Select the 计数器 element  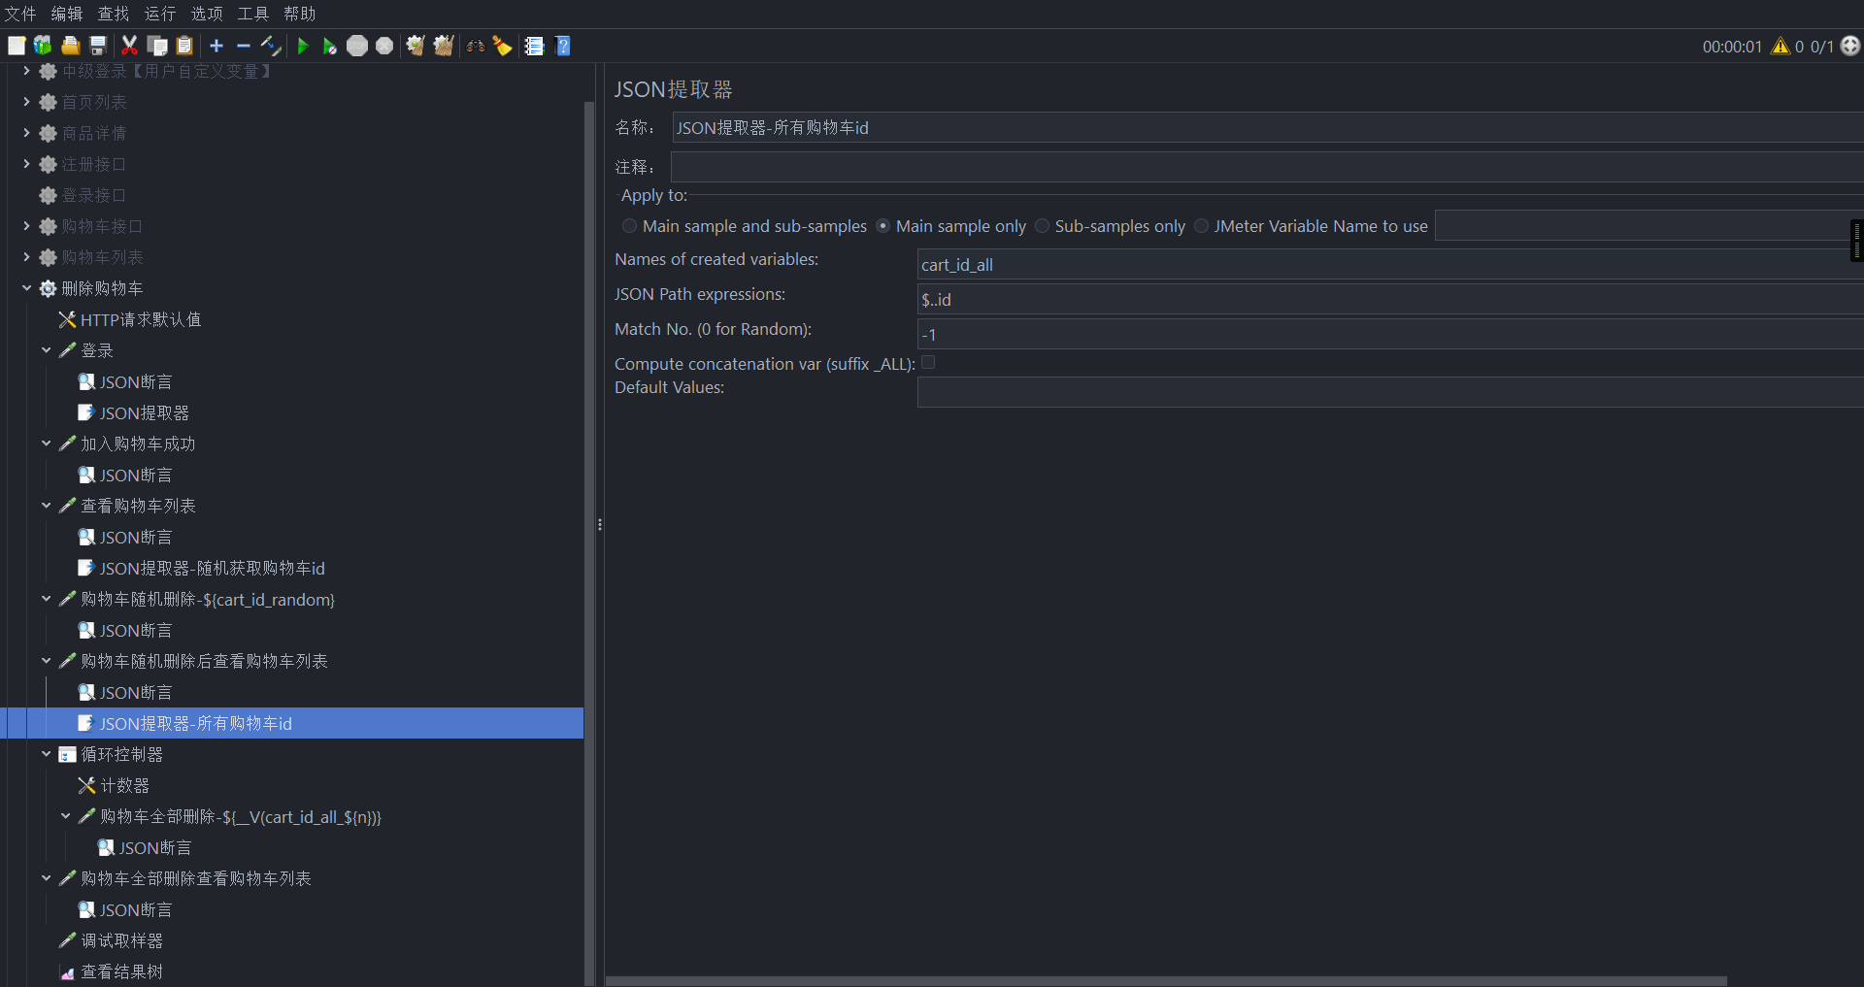124,785
